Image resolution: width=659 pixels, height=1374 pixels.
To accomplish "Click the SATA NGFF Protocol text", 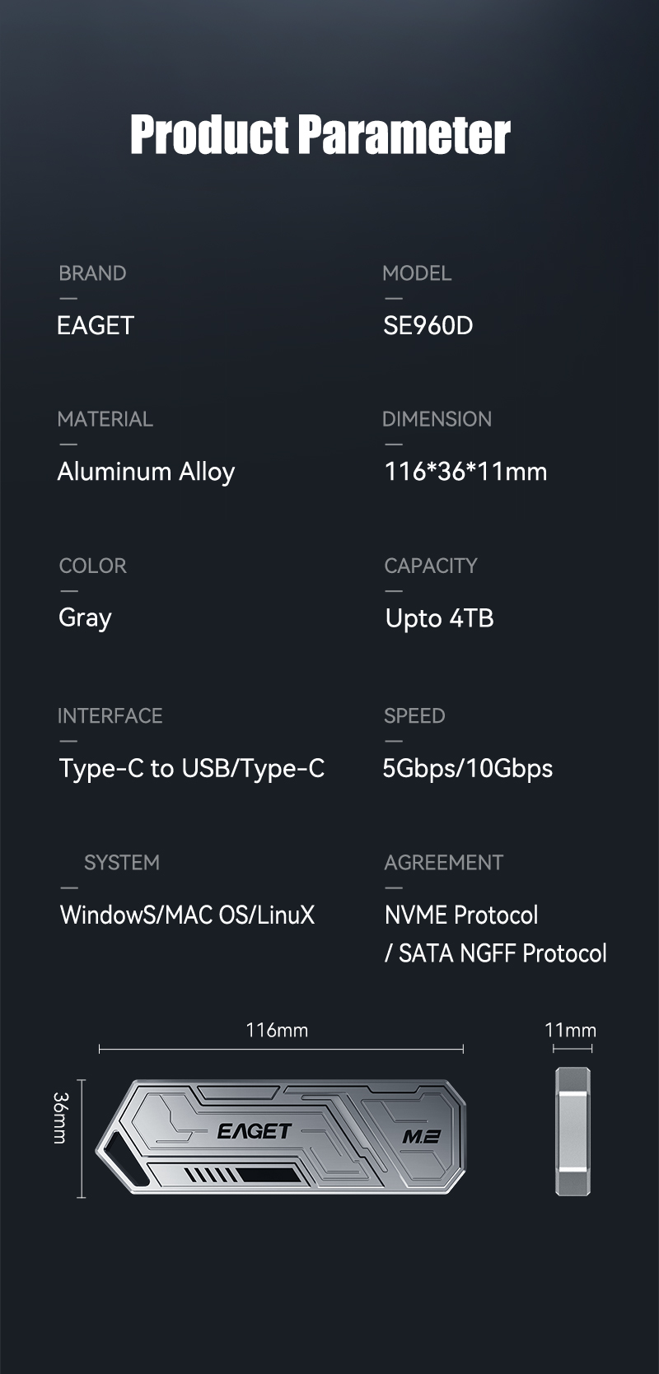I will (x=502, y=953).
